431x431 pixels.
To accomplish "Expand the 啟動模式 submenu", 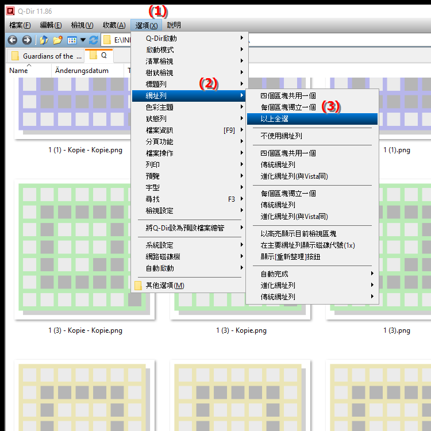I will [190, 50].
